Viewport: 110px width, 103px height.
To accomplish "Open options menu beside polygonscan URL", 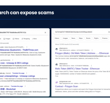I will pyautogui.click(x=91, y=83).
